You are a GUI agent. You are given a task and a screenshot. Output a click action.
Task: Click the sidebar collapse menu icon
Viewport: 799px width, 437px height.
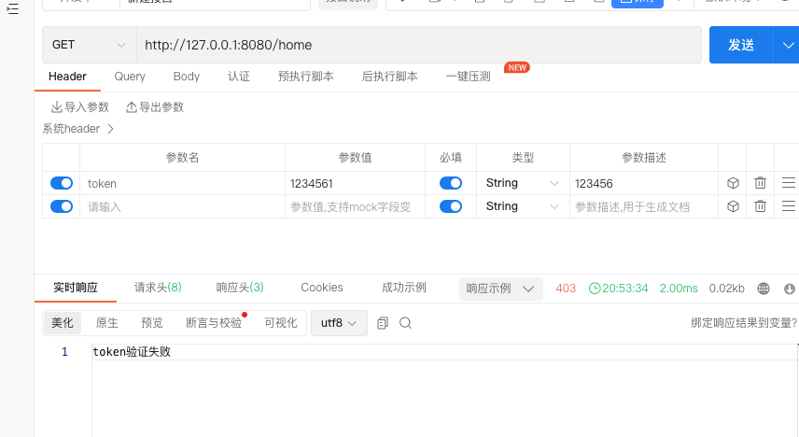pyautogui.click(x=12, y=8)
